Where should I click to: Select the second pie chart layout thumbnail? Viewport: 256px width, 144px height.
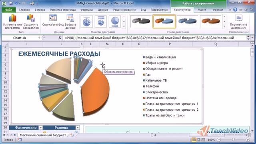(101, 21)
